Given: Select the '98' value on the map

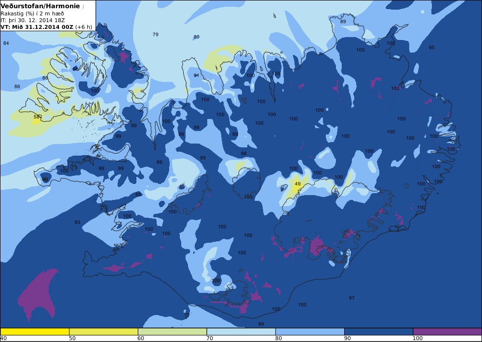Looking at the screenshot, I should tap(244, 153).
